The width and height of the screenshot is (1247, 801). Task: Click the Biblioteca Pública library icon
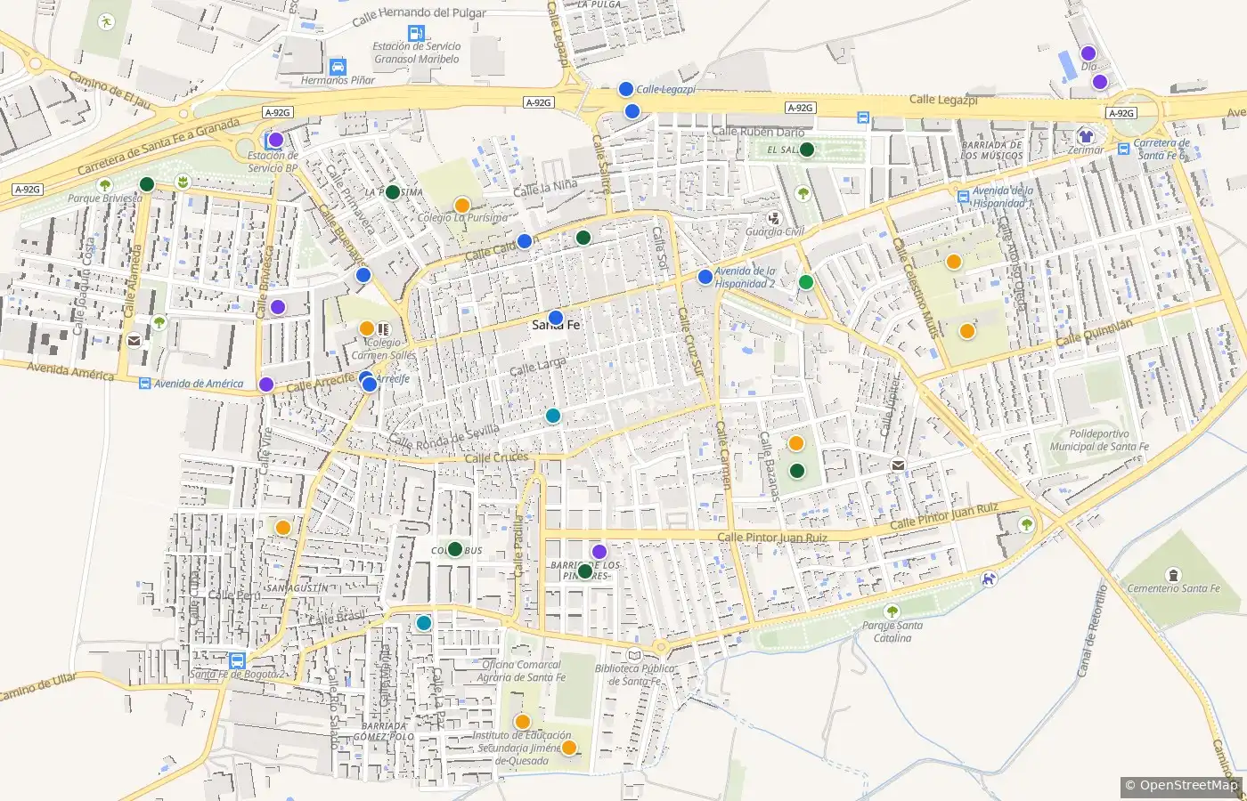pyautogui.click(x=634, y=656)
